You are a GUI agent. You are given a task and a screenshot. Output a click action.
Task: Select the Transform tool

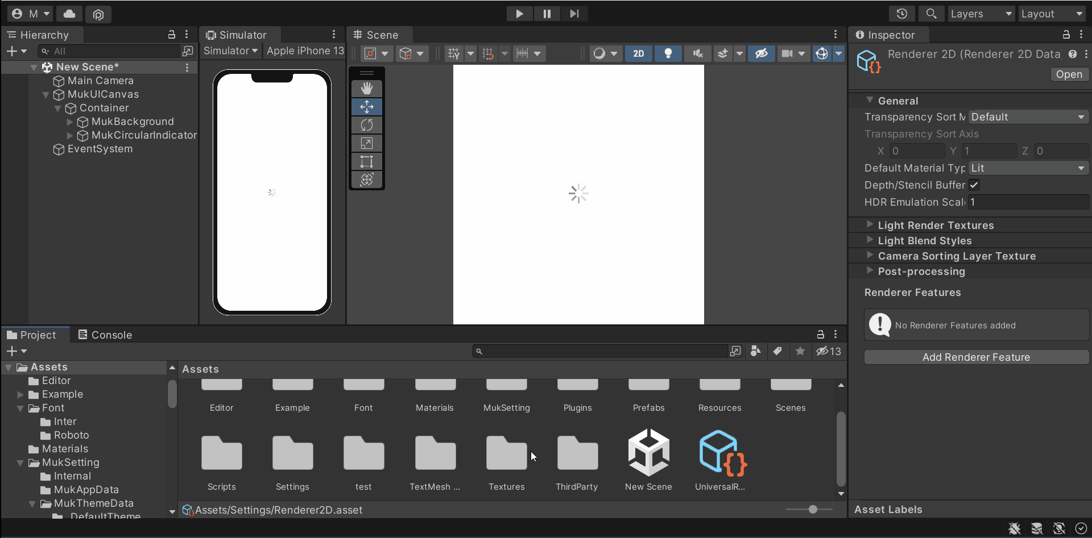[x=367, y=180]
